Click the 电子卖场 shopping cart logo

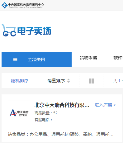tap(26, 30)
